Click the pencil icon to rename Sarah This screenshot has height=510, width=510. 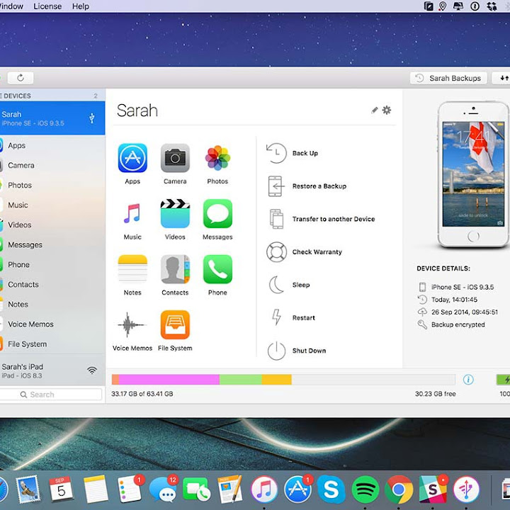coord(375,110)
